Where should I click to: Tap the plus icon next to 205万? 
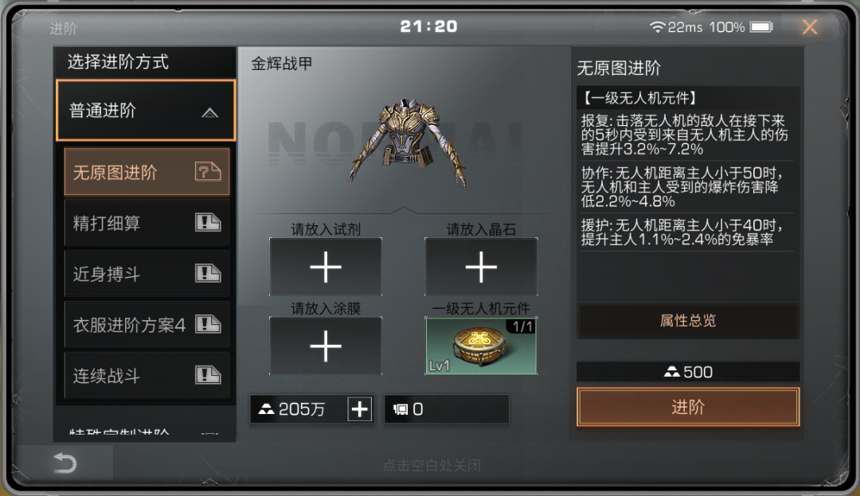pyautogui.click(x=360, y=409)
